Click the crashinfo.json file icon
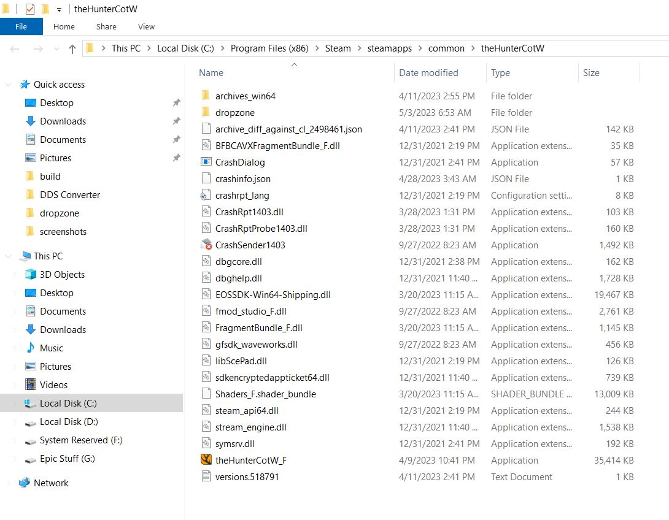The height and width of the screenshot is (520, 669). coord(206,178)
